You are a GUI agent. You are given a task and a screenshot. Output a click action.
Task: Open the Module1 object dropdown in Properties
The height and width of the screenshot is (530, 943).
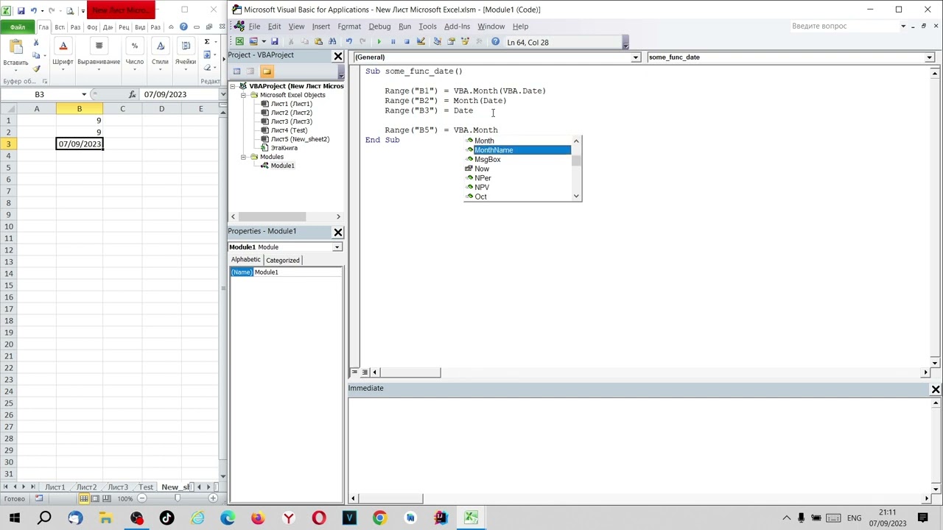[337, 247]
